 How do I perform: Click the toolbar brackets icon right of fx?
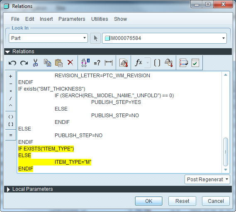[x=157, y=63]
